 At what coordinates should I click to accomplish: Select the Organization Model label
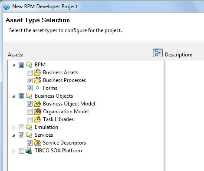click(66, 112)
